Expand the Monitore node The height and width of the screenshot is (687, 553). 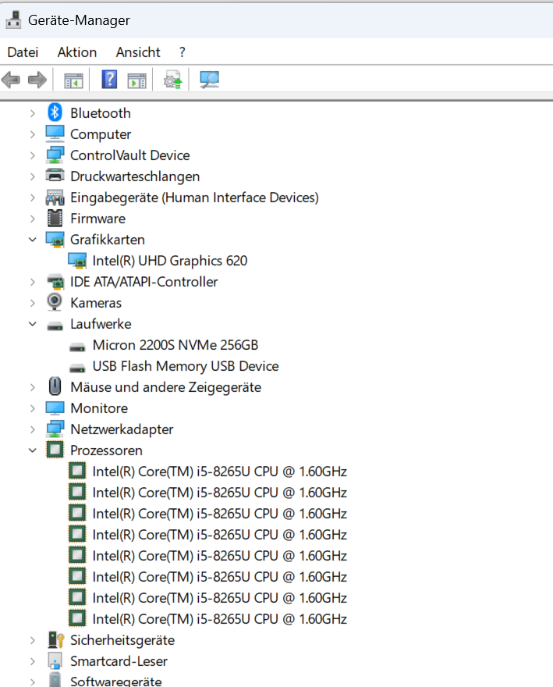33,408
